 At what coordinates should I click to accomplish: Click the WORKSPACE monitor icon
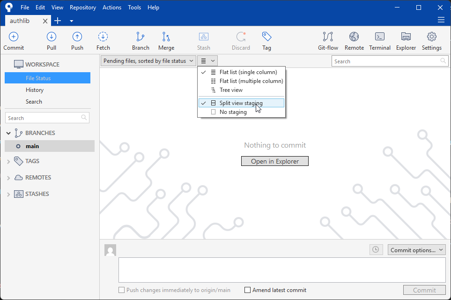point(19,64)
